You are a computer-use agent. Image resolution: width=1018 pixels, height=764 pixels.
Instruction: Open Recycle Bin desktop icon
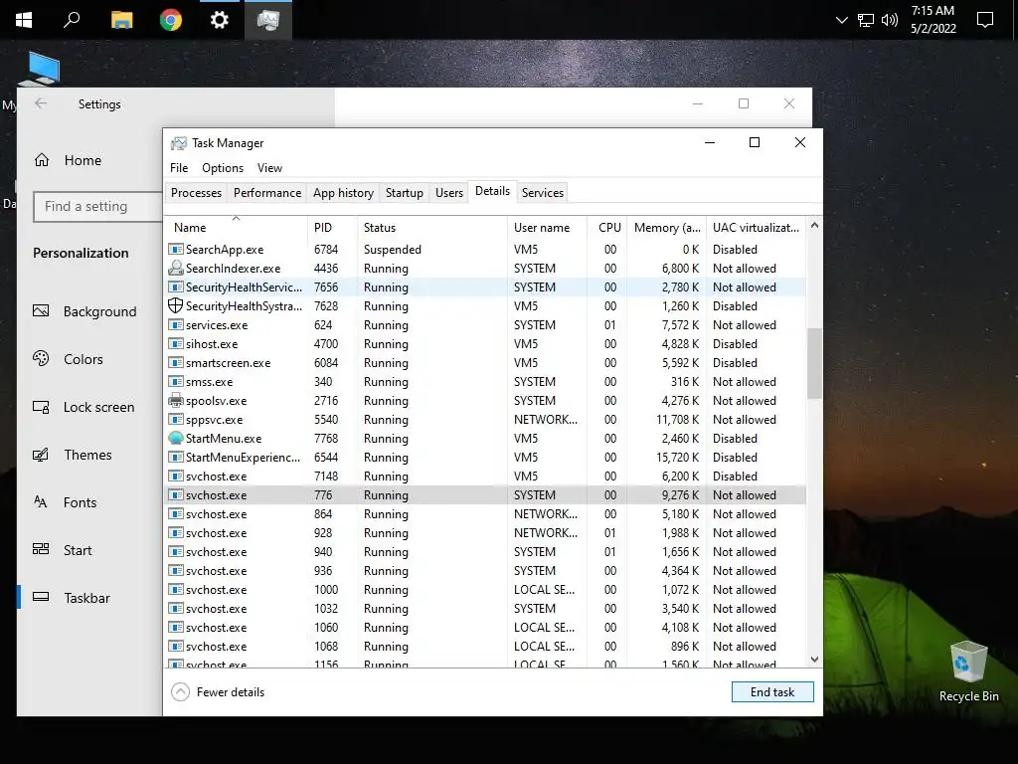click(968, 671)
